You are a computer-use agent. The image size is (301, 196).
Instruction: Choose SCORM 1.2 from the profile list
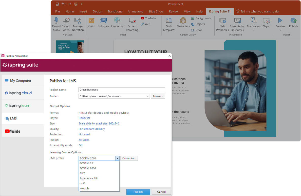[x=86, y=163]
